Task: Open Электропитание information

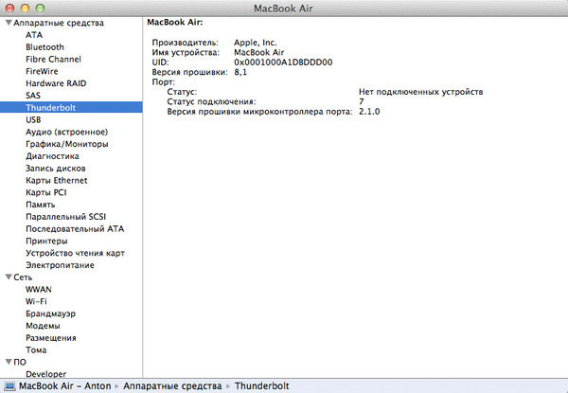Action: (60, 265)
